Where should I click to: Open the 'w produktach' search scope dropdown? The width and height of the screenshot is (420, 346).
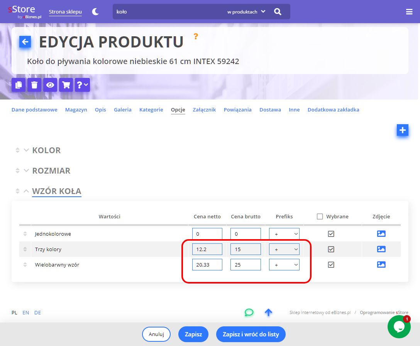click(246, 12)
